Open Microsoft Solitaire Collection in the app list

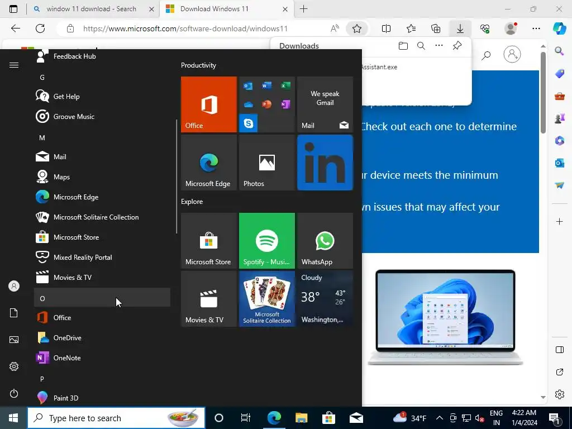tap(102, 217)
